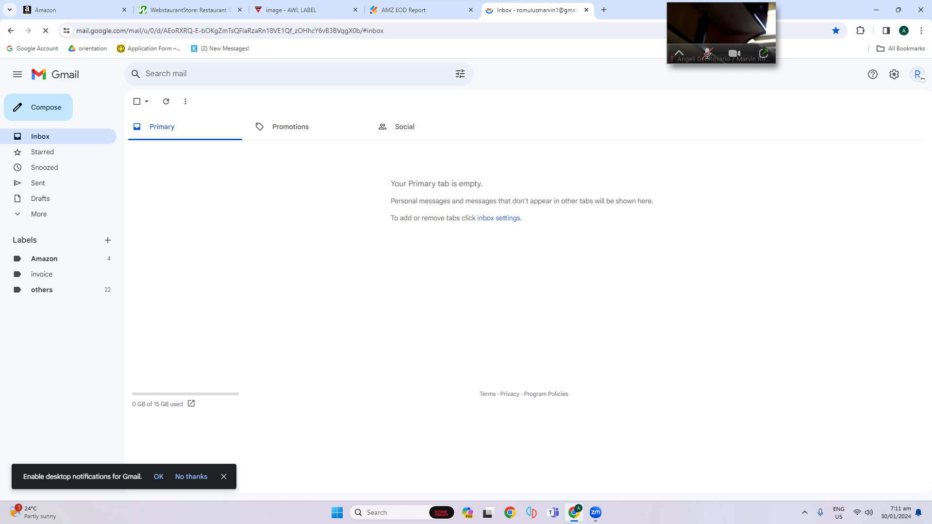Open the Terms link
Viewport: 932px width, 524px height.
click(x=487, y=394)
